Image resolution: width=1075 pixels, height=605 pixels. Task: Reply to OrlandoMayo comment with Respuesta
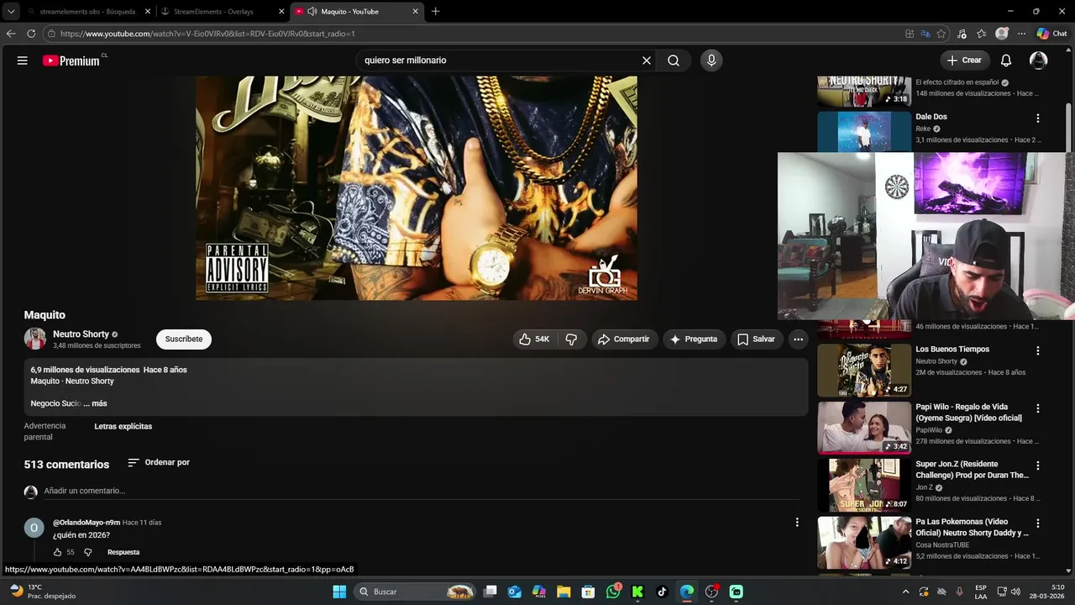[x=123, y=552]
